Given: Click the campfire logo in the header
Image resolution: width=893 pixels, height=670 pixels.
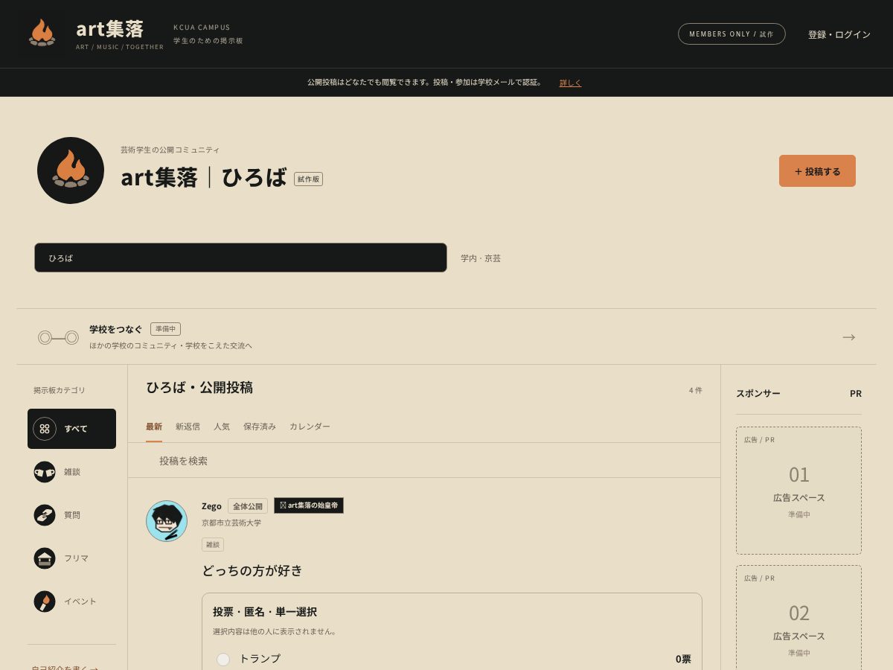Looking at the screenshot, I should click(42, 33).
